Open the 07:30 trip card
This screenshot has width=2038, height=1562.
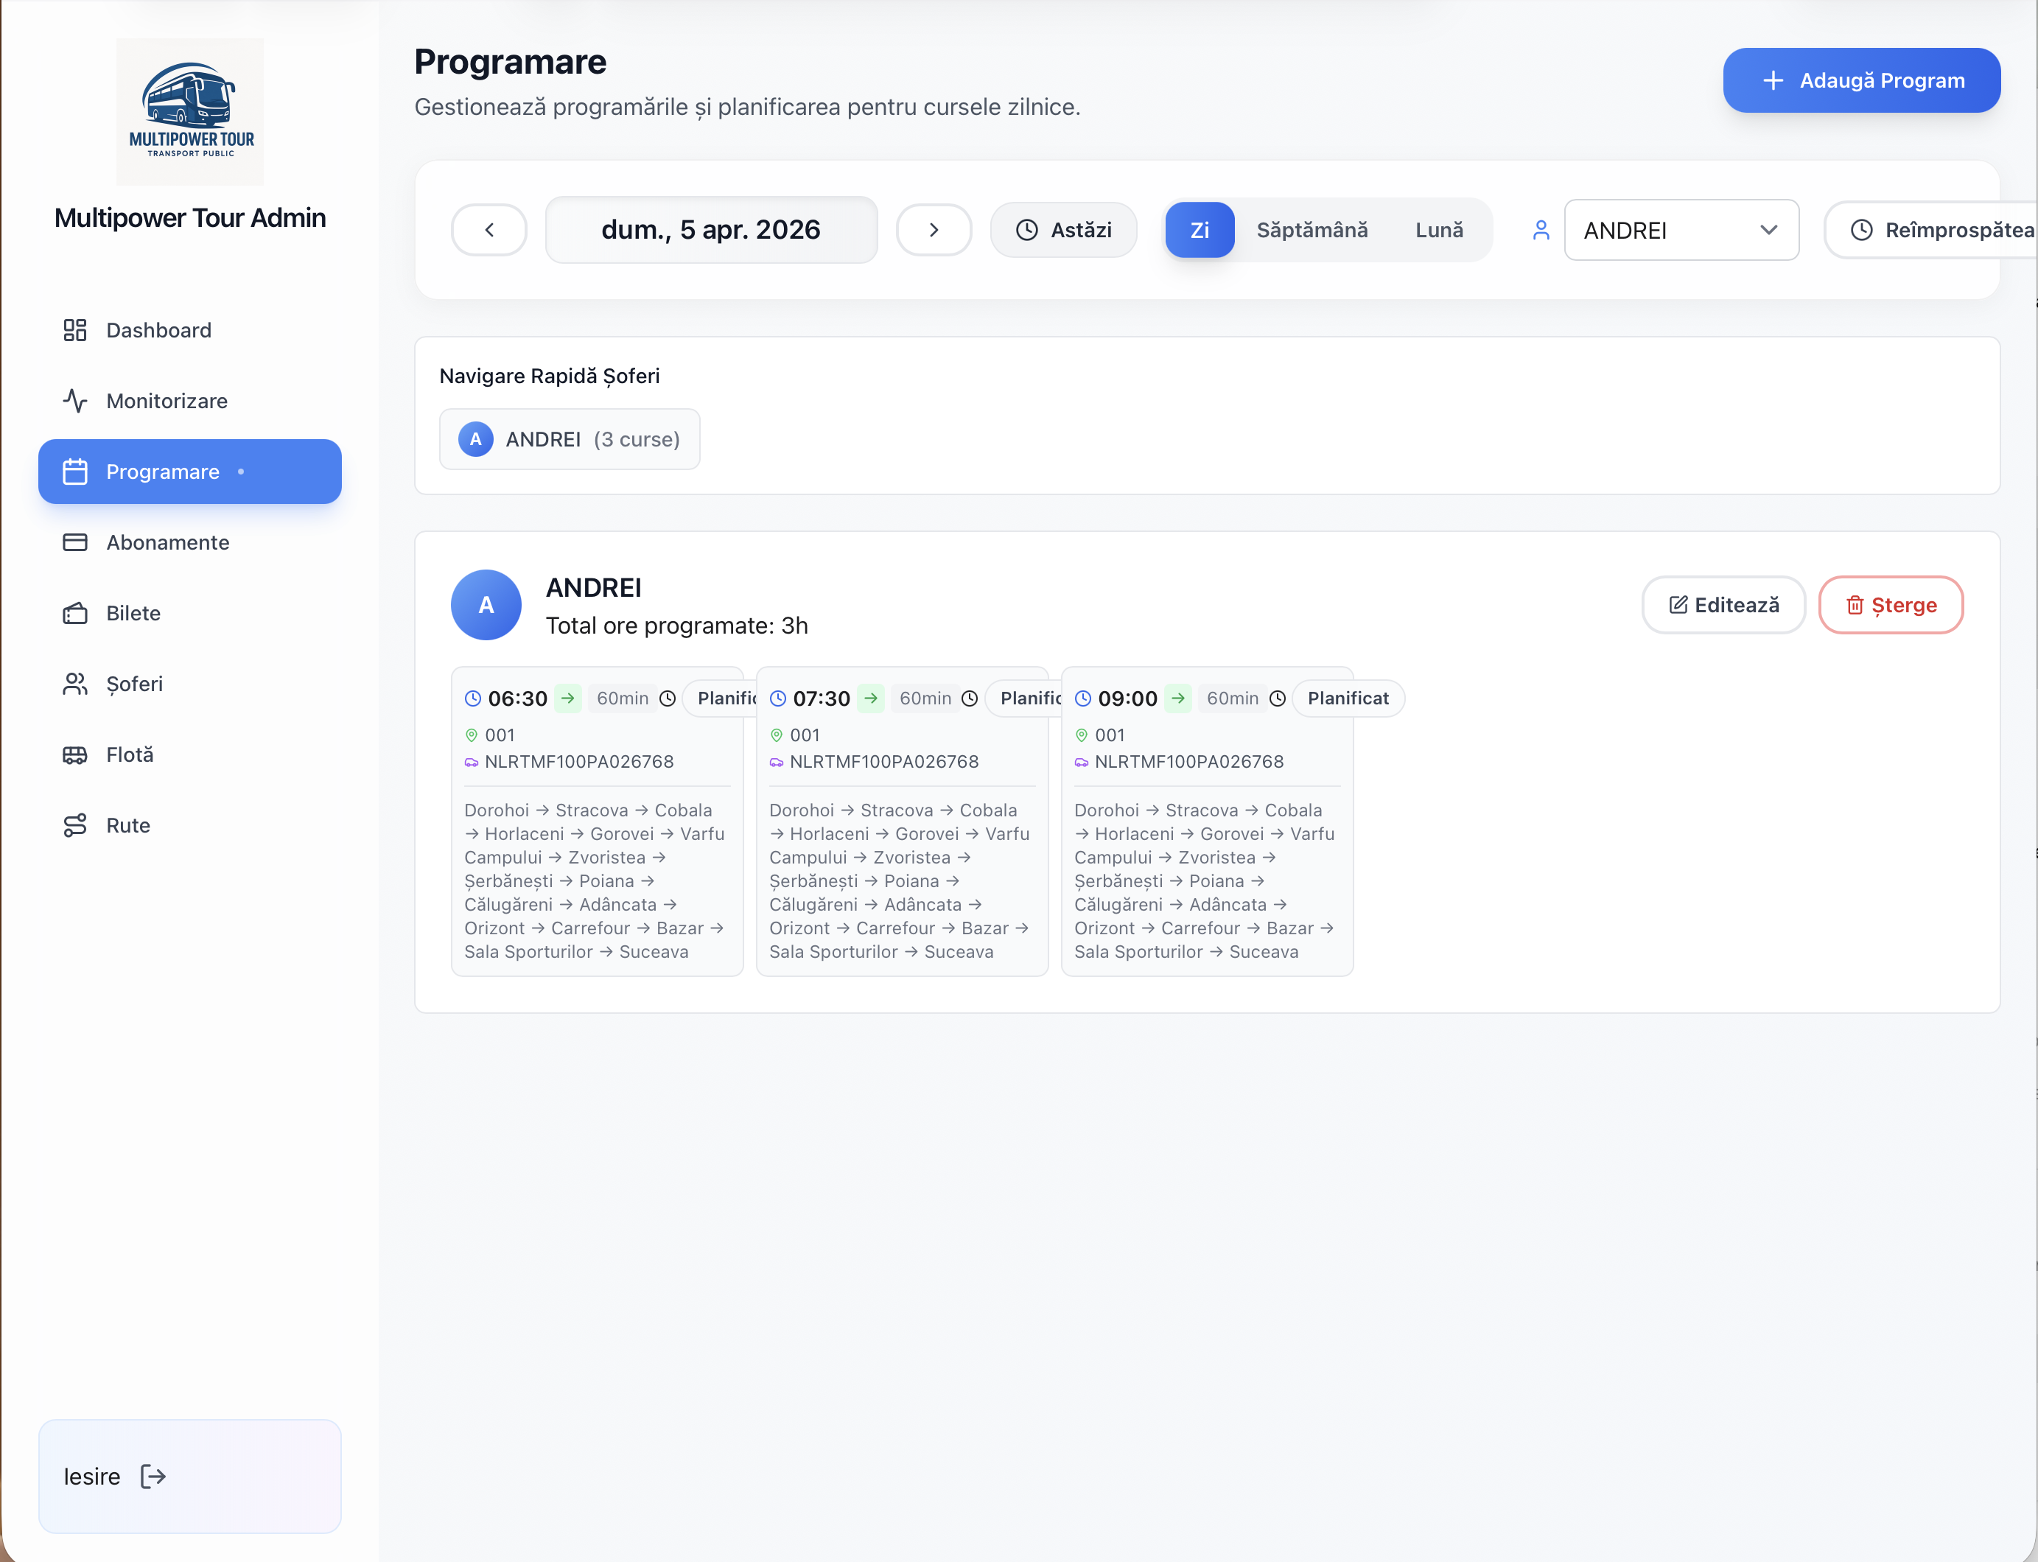(902, 822)
